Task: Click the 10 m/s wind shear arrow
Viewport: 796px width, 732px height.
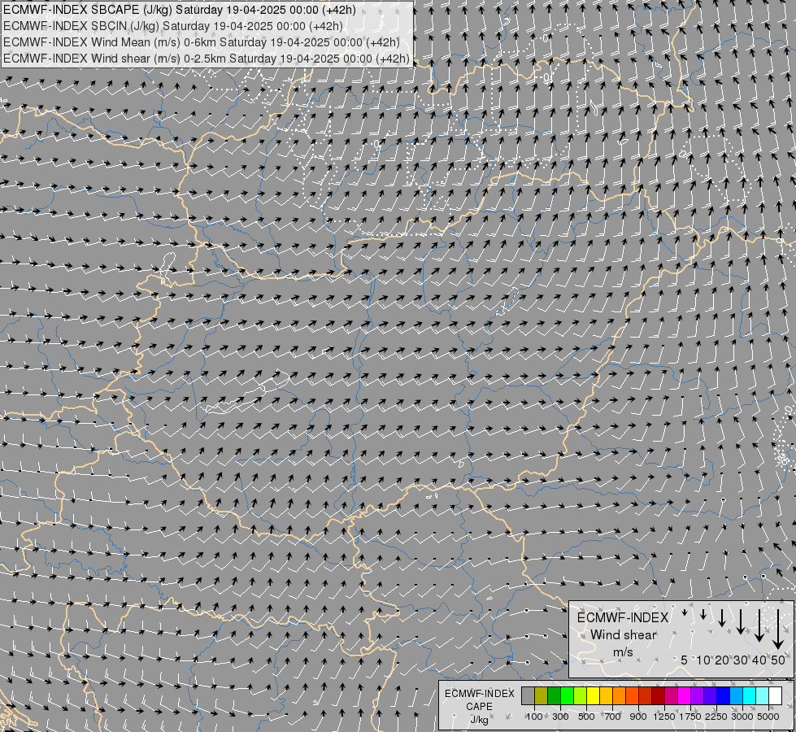Action: (703, 614)
